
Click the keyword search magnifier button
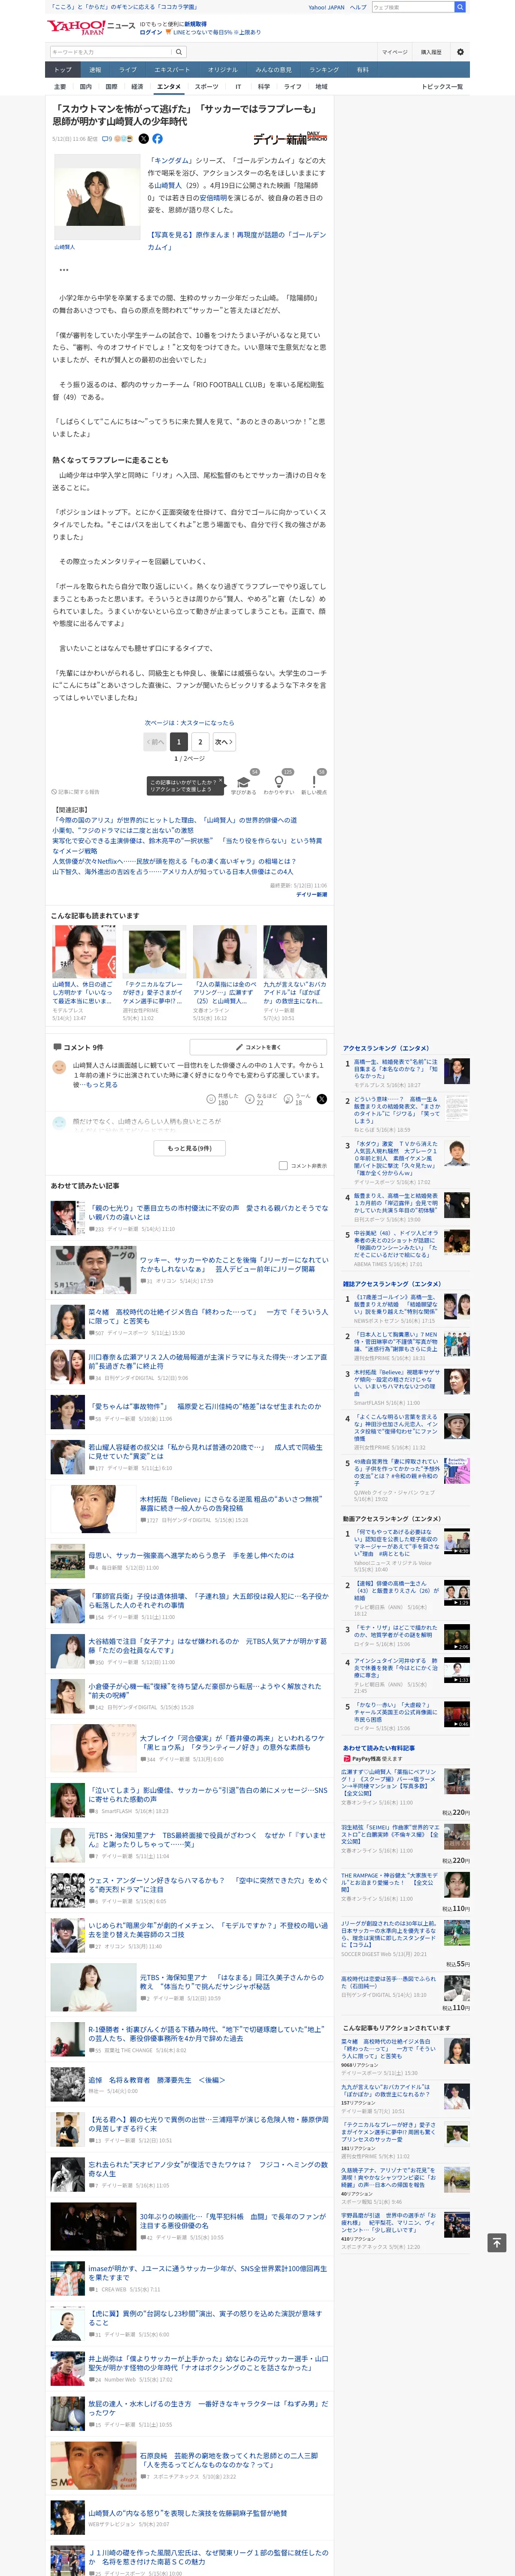coord(179,52)
